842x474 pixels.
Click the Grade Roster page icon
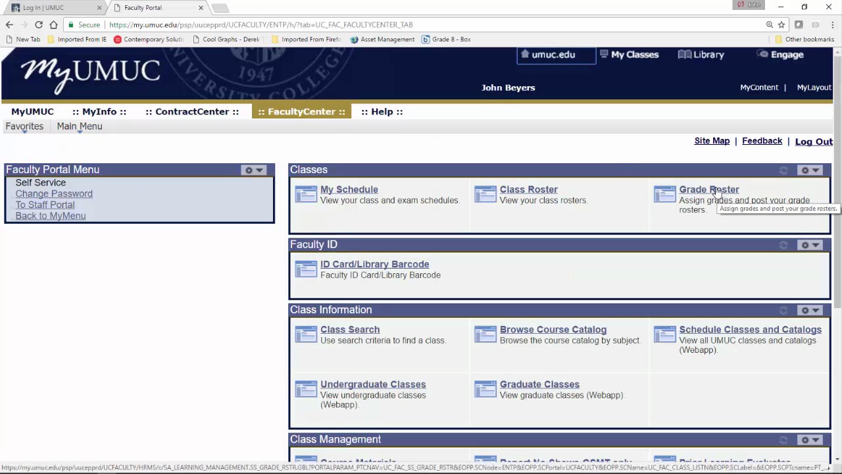(665, 194)
